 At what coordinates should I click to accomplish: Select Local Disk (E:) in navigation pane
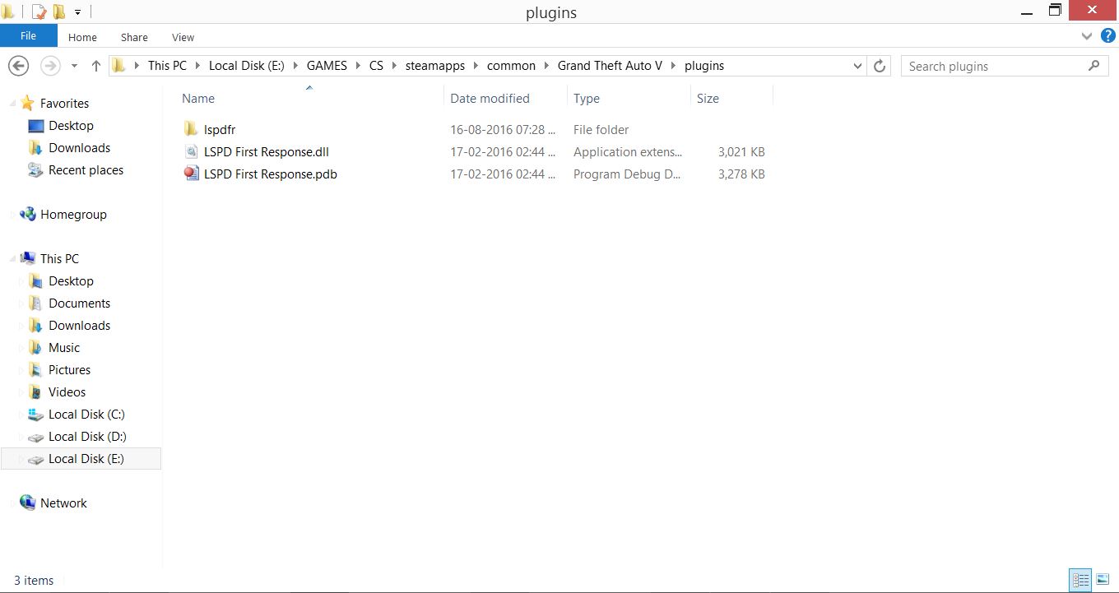click(81, 458)
